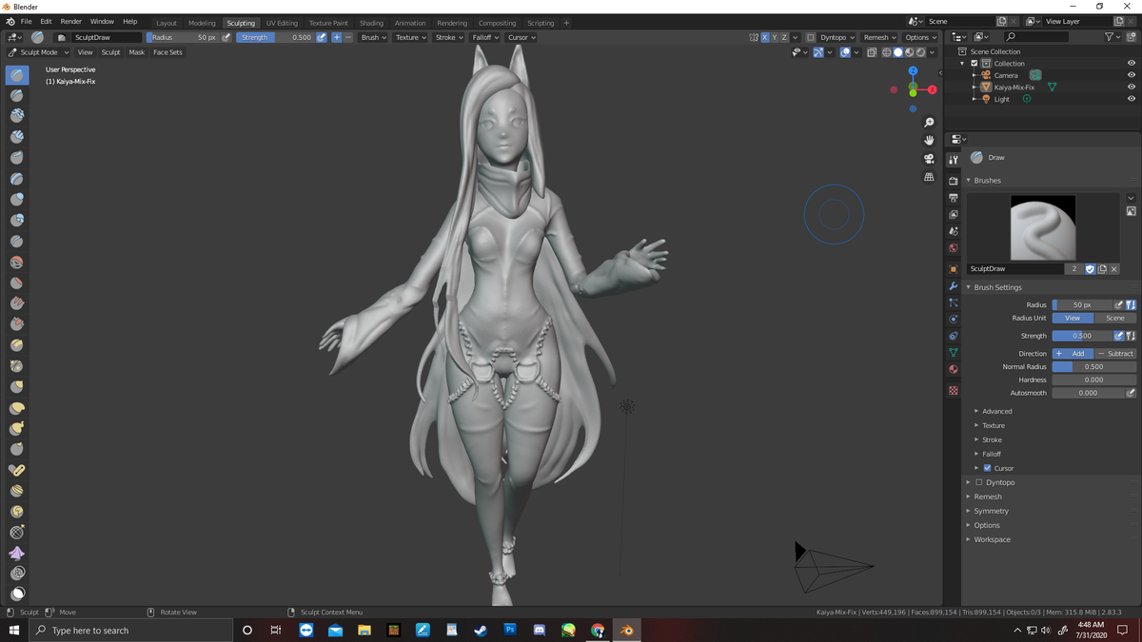Enable the Dyntopo checkbox in header
This screenshot has width=1142, height=642.
click(x=811, y=37)
